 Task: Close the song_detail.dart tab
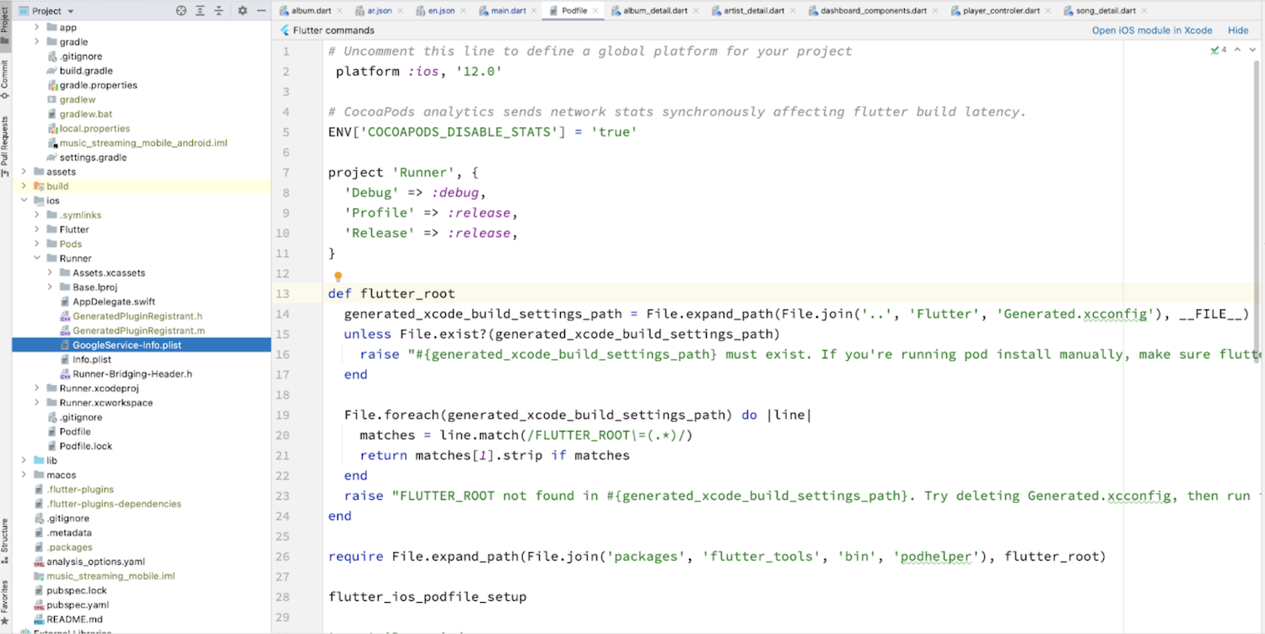pos(1145,11)
